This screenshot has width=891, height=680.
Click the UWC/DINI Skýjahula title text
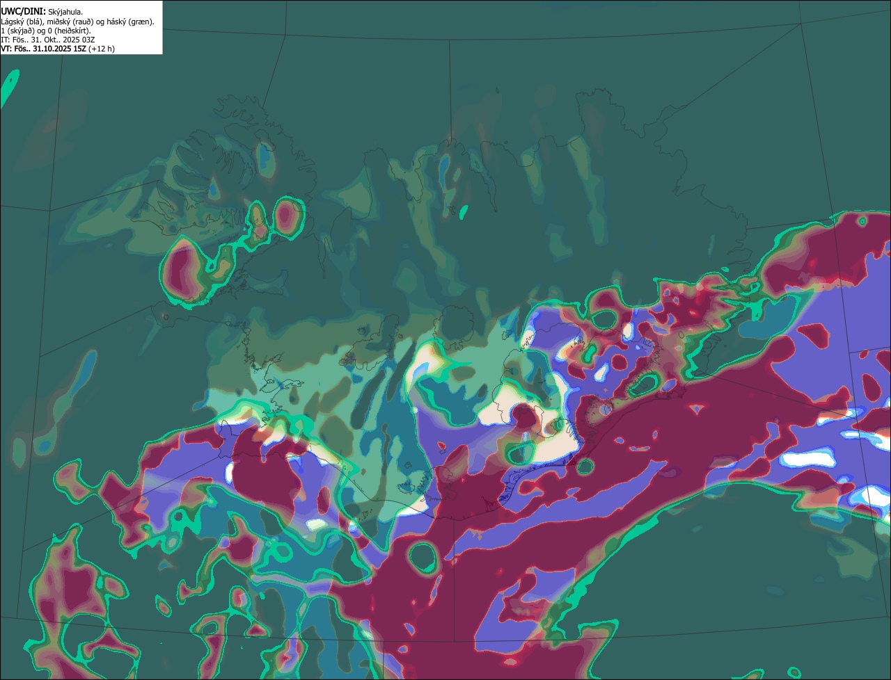[42, 11]
